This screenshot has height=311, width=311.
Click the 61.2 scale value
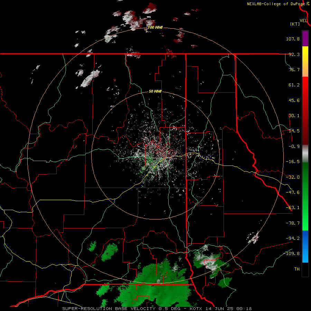294,85
